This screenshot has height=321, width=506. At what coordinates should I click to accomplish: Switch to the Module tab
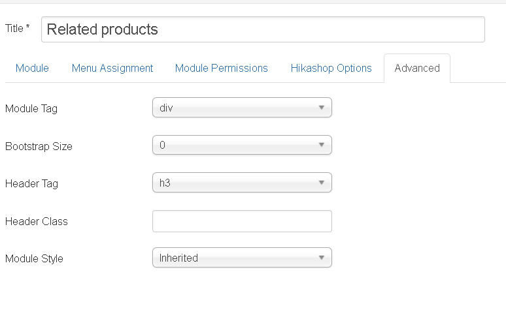click(x=32, y=68)
